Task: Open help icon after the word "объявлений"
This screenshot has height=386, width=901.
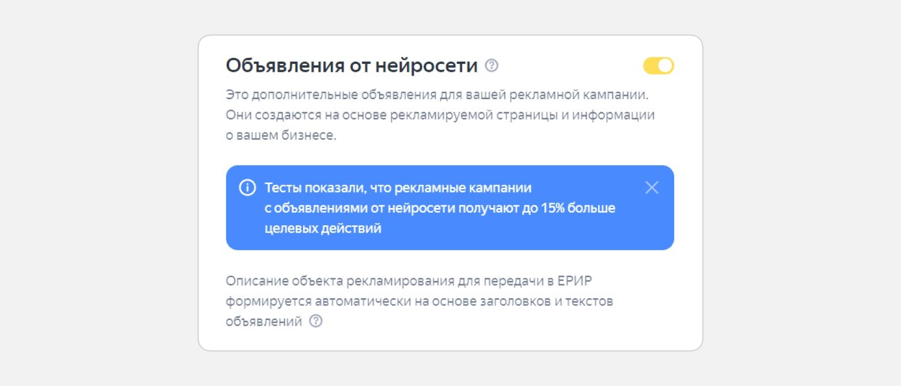Action: tap(316, 321)
